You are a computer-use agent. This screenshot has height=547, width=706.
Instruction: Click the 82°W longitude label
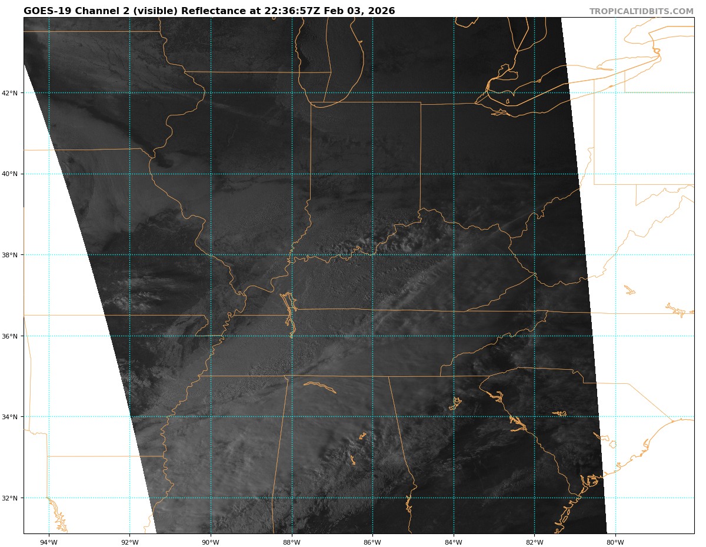[x=534, y=542]
